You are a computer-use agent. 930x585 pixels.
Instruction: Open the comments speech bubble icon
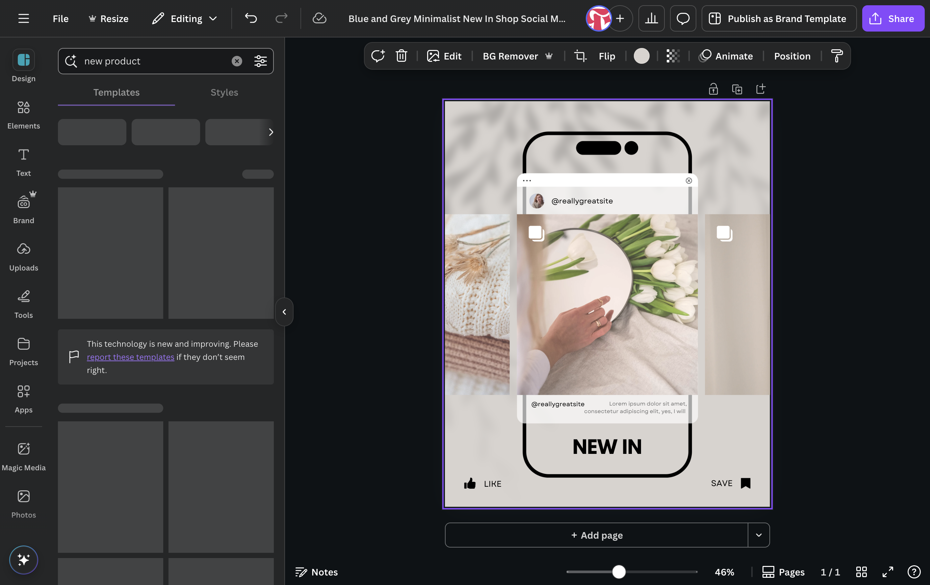coord(683,18)
